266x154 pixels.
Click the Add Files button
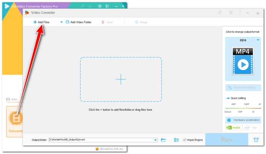click(x=41, y=22)
